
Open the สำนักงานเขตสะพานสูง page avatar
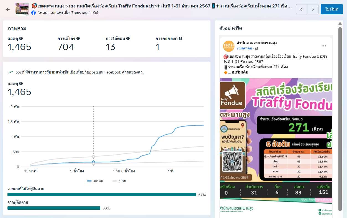pyautogui.click(x=229, y=46)
